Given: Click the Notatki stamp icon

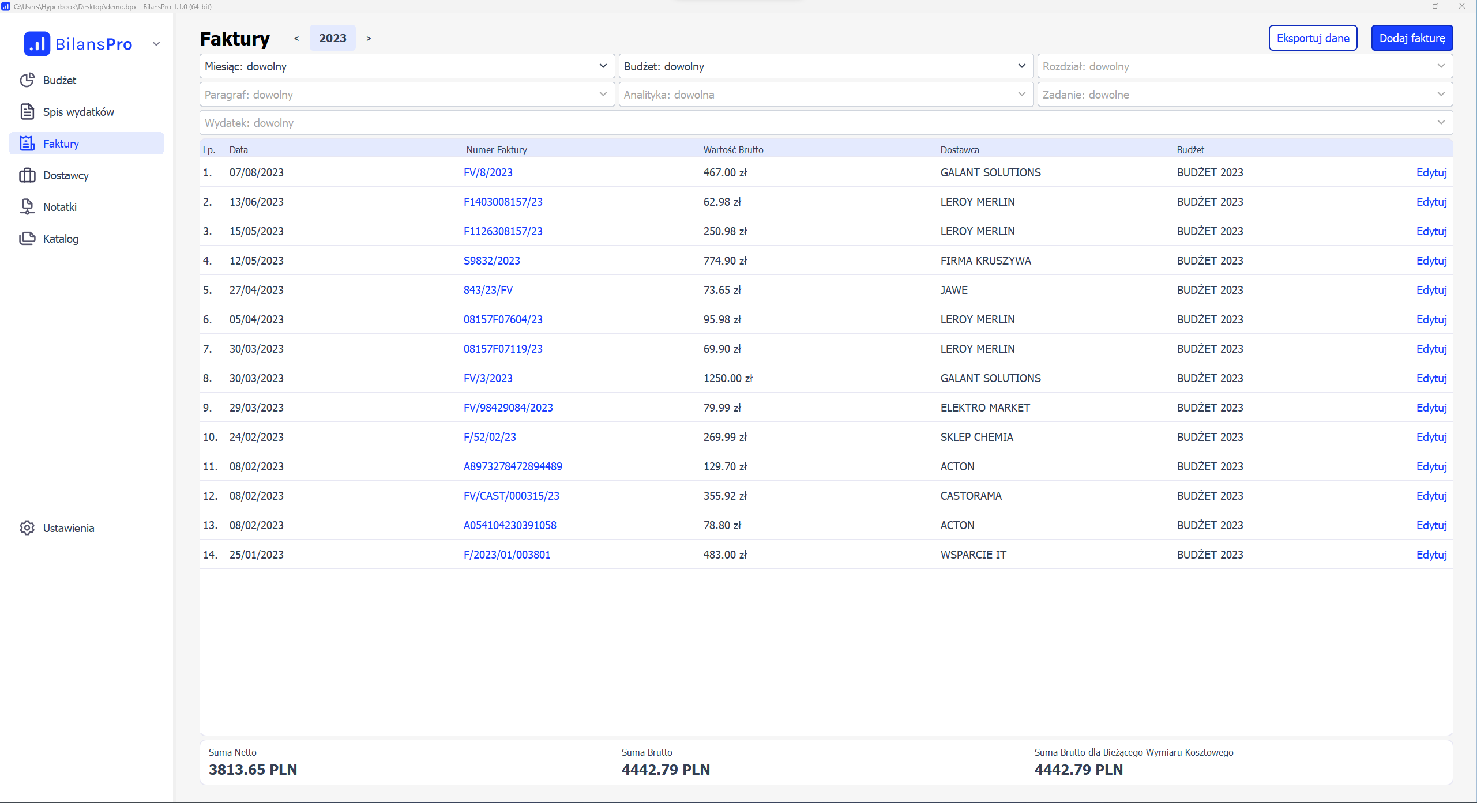Looking at the screenshot, I should [27, 207].
